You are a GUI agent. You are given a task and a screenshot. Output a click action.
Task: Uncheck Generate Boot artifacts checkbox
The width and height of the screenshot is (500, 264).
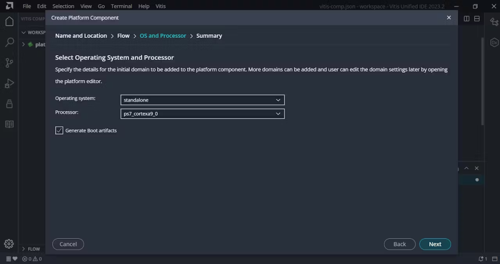(x=59, y=131)
